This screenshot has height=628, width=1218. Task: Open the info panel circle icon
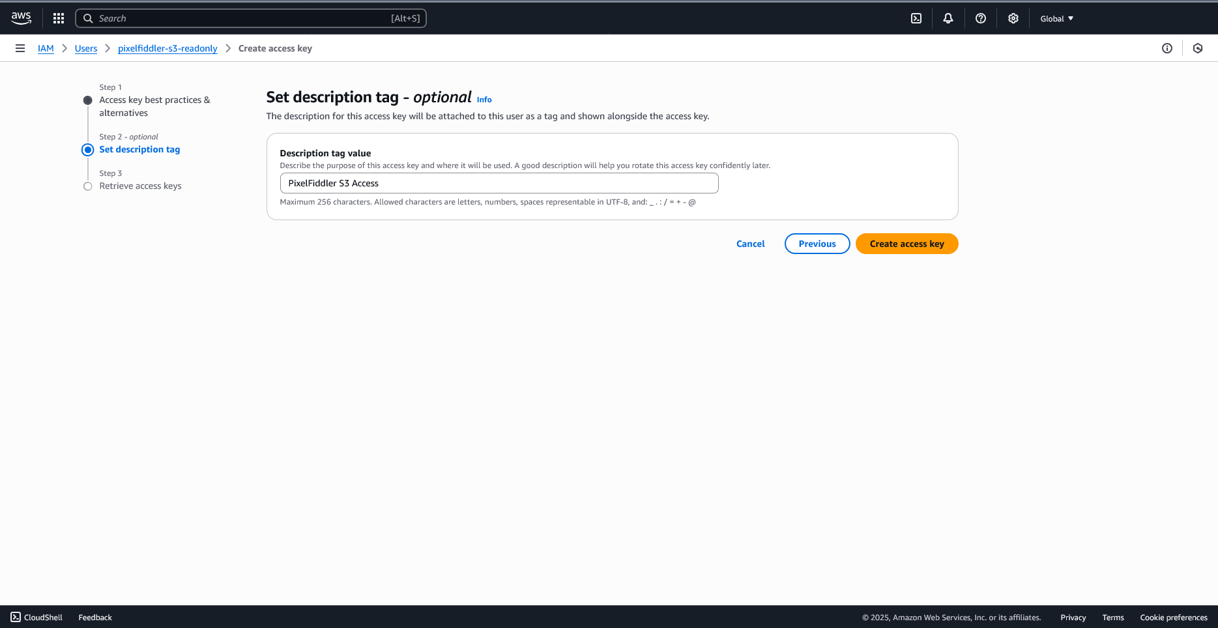tap(1167, 48)
